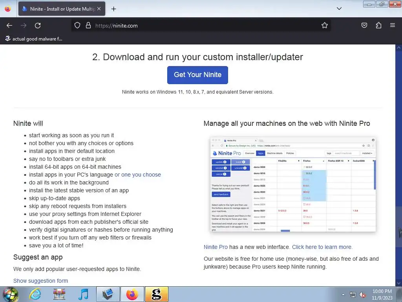Launch Internet Explorer from the taskbar
Image resolution: width=402 pixels, height=302 pixels.
pos(35,294)
